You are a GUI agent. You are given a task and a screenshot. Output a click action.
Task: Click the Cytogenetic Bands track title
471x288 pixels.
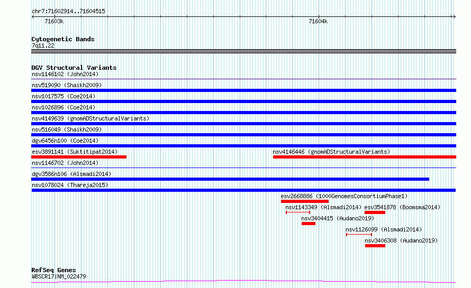63,39
